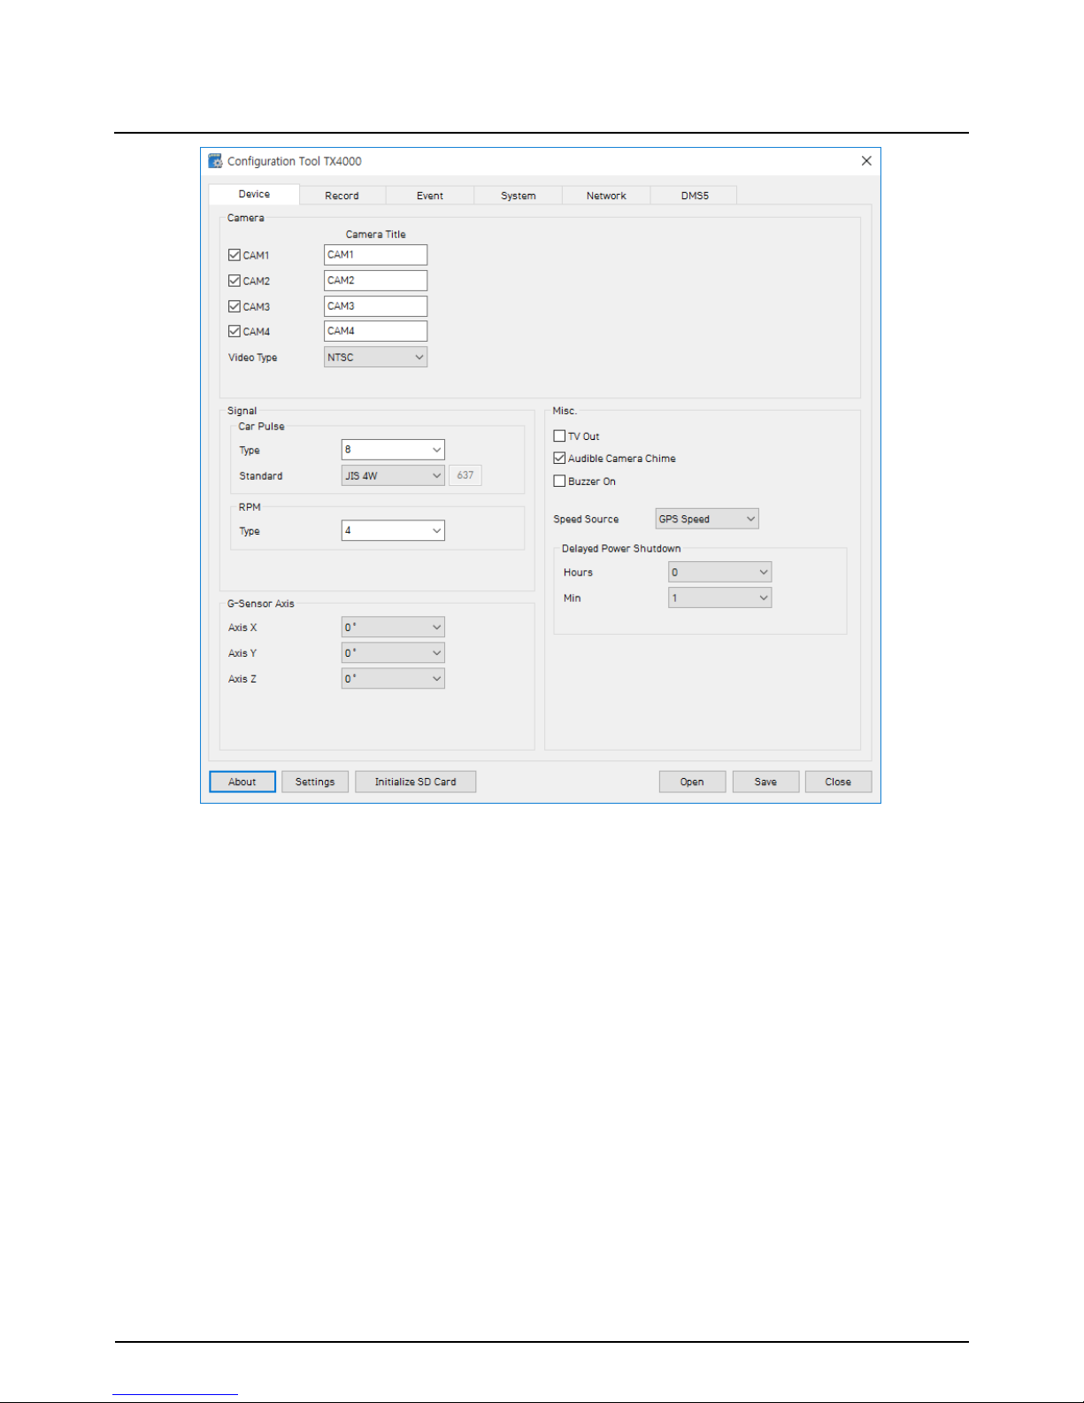
Task: Click the About button
Action: click(242, 782)
